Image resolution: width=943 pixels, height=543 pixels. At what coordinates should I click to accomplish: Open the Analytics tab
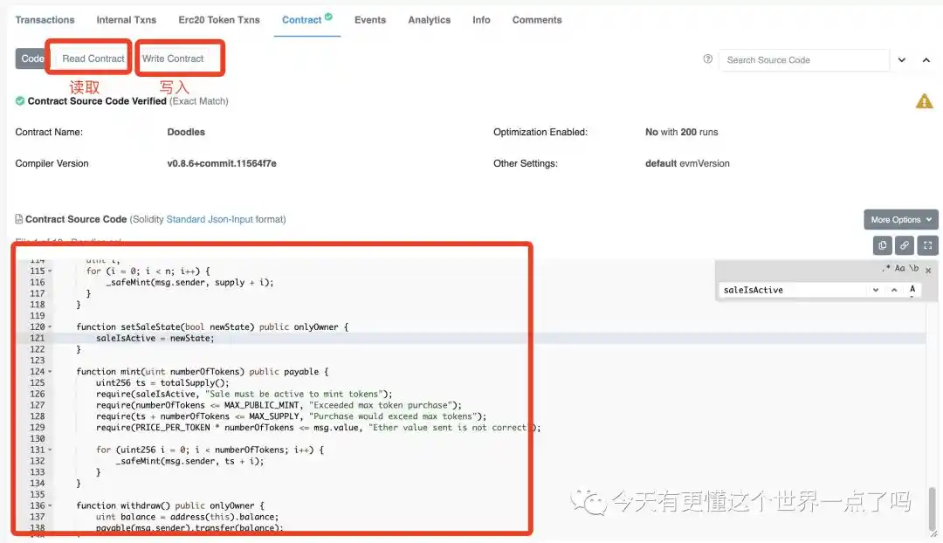(x=430, y=20)
